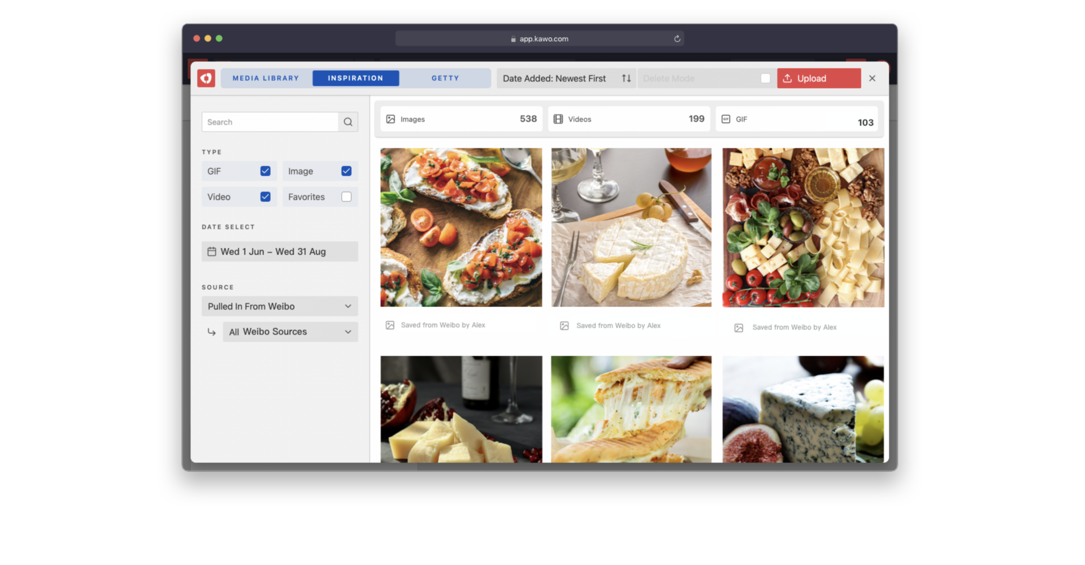Click the KAWO logo icon
This screenshot has width=1085, height=565.
(206, 78)
